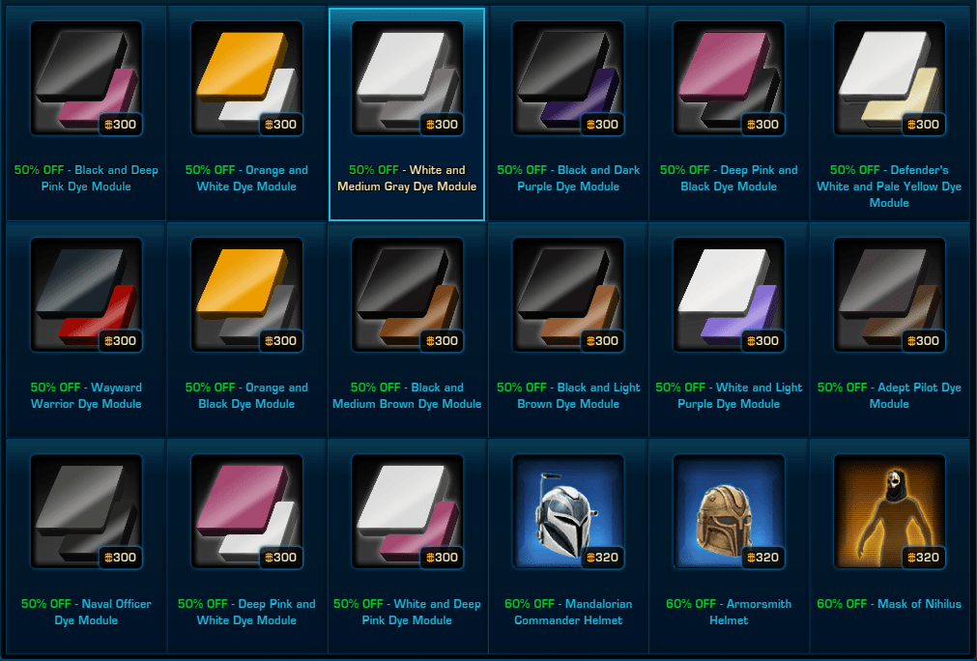Open the Mask of Nihilus icon

pos(890,511)
